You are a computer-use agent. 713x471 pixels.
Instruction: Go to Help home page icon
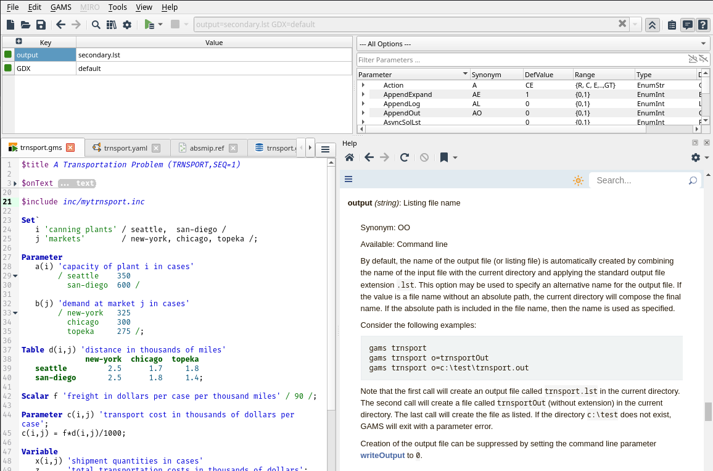[x=349, y=157]
